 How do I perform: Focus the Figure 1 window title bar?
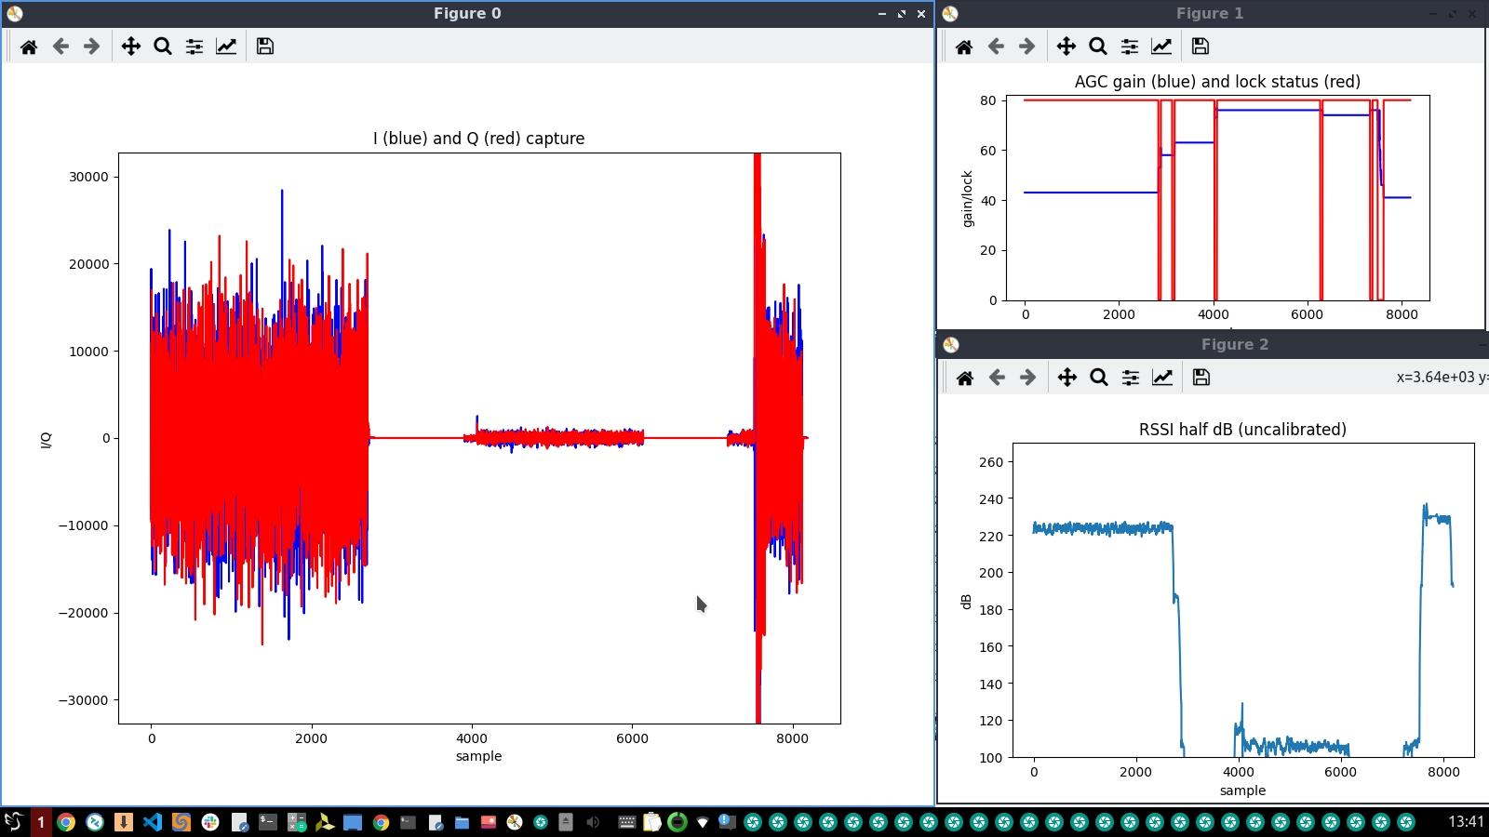tap(1208, 14)
